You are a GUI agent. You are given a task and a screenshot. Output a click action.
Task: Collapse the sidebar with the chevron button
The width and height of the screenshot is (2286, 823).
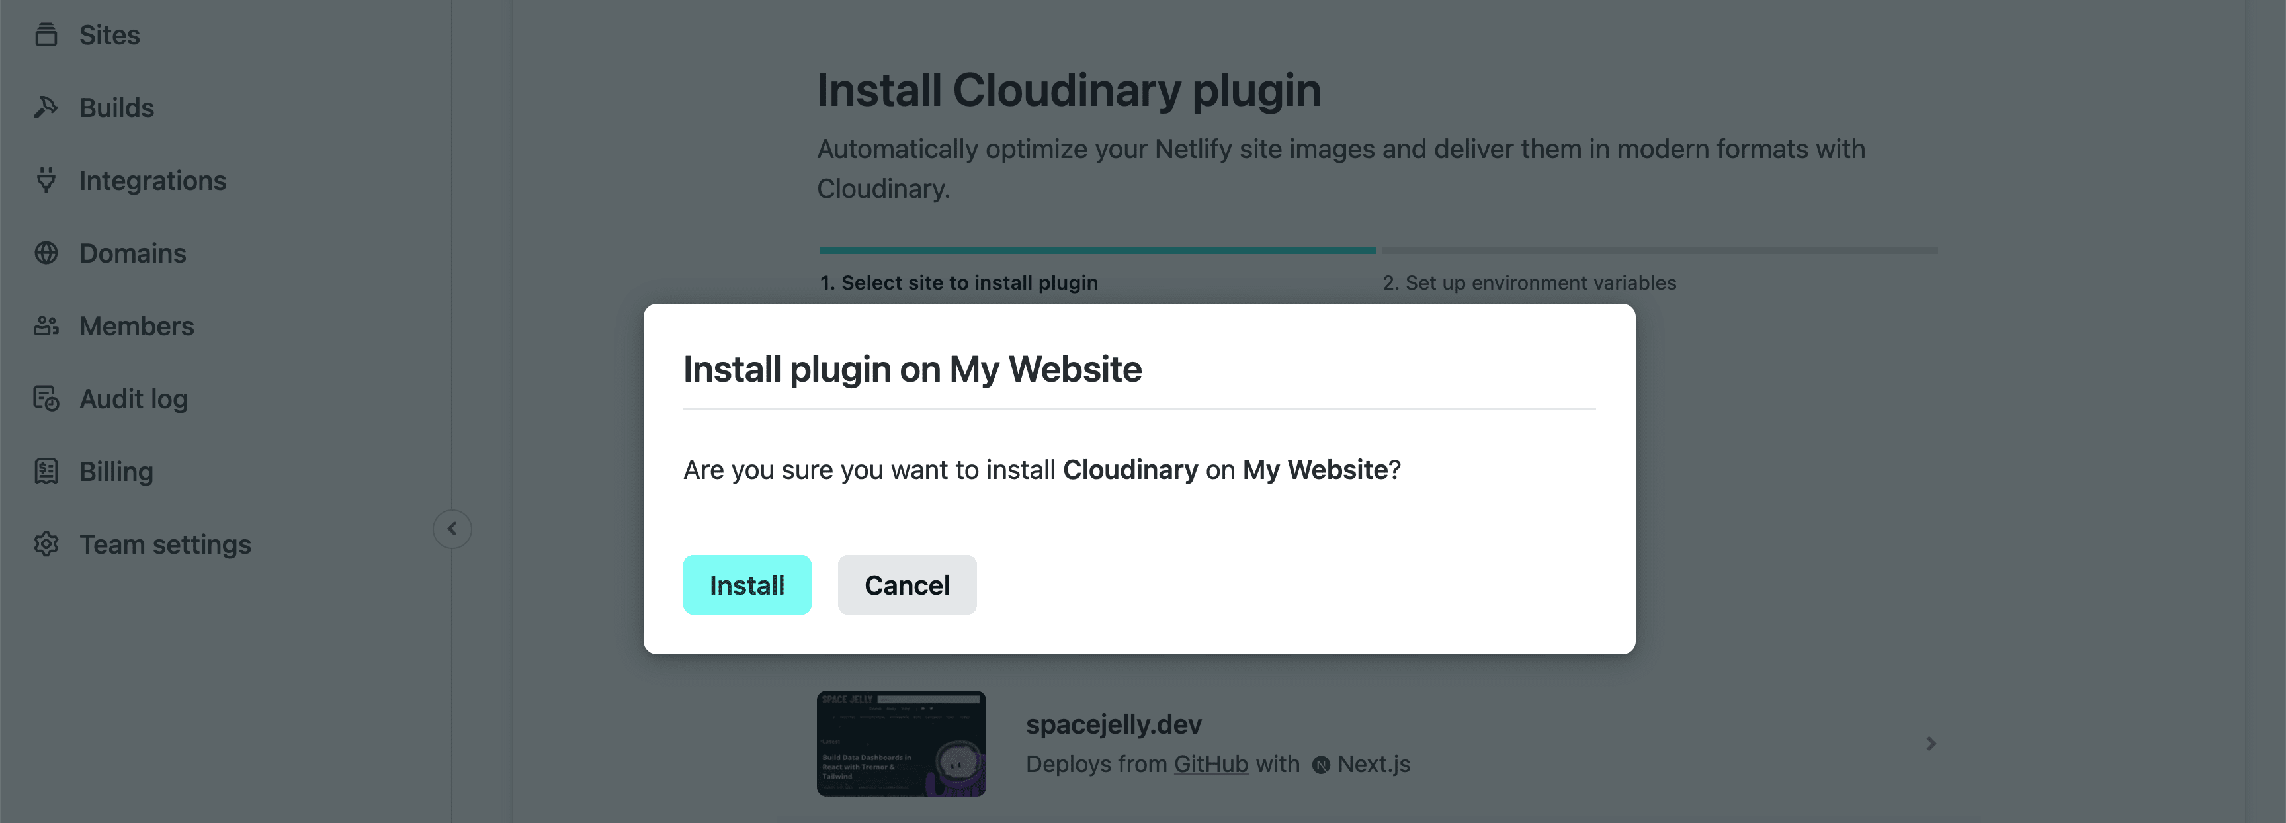click(x=452, y=529)
